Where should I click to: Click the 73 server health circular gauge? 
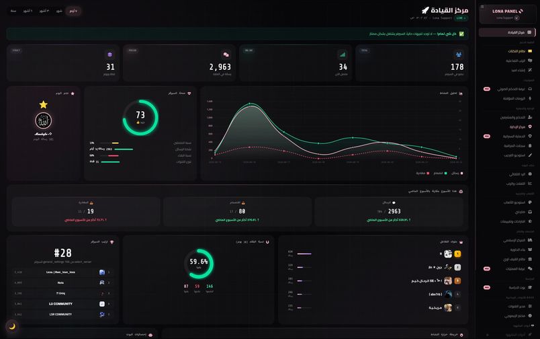click(x=140, y=117)
